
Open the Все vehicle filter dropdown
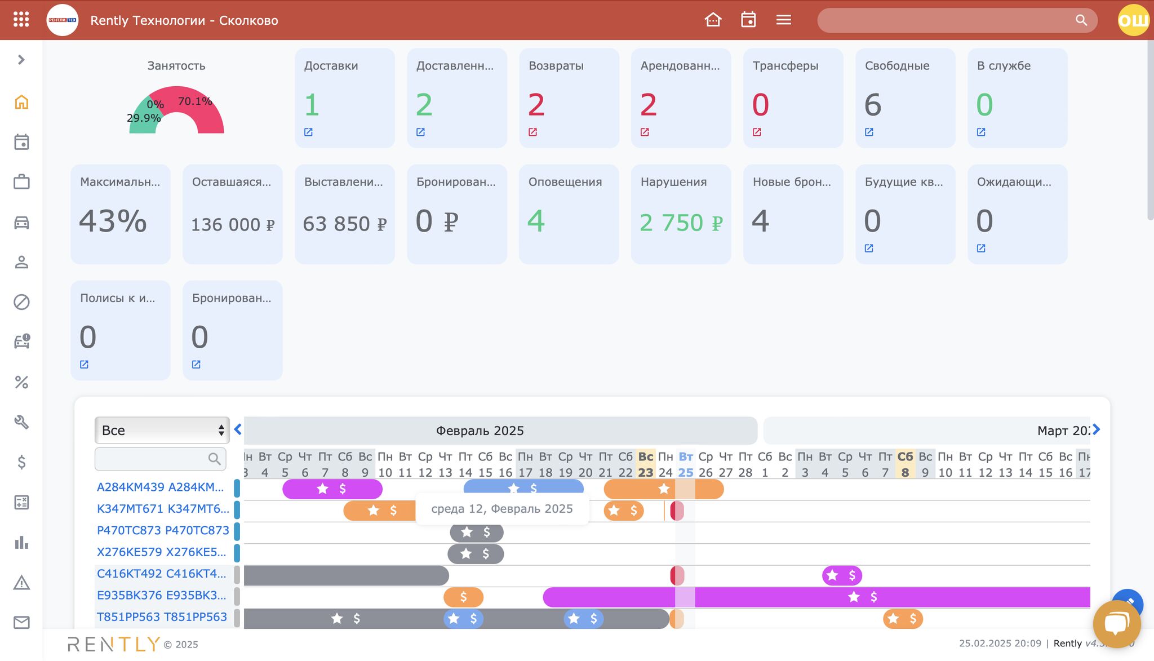[x=162, y=431]
